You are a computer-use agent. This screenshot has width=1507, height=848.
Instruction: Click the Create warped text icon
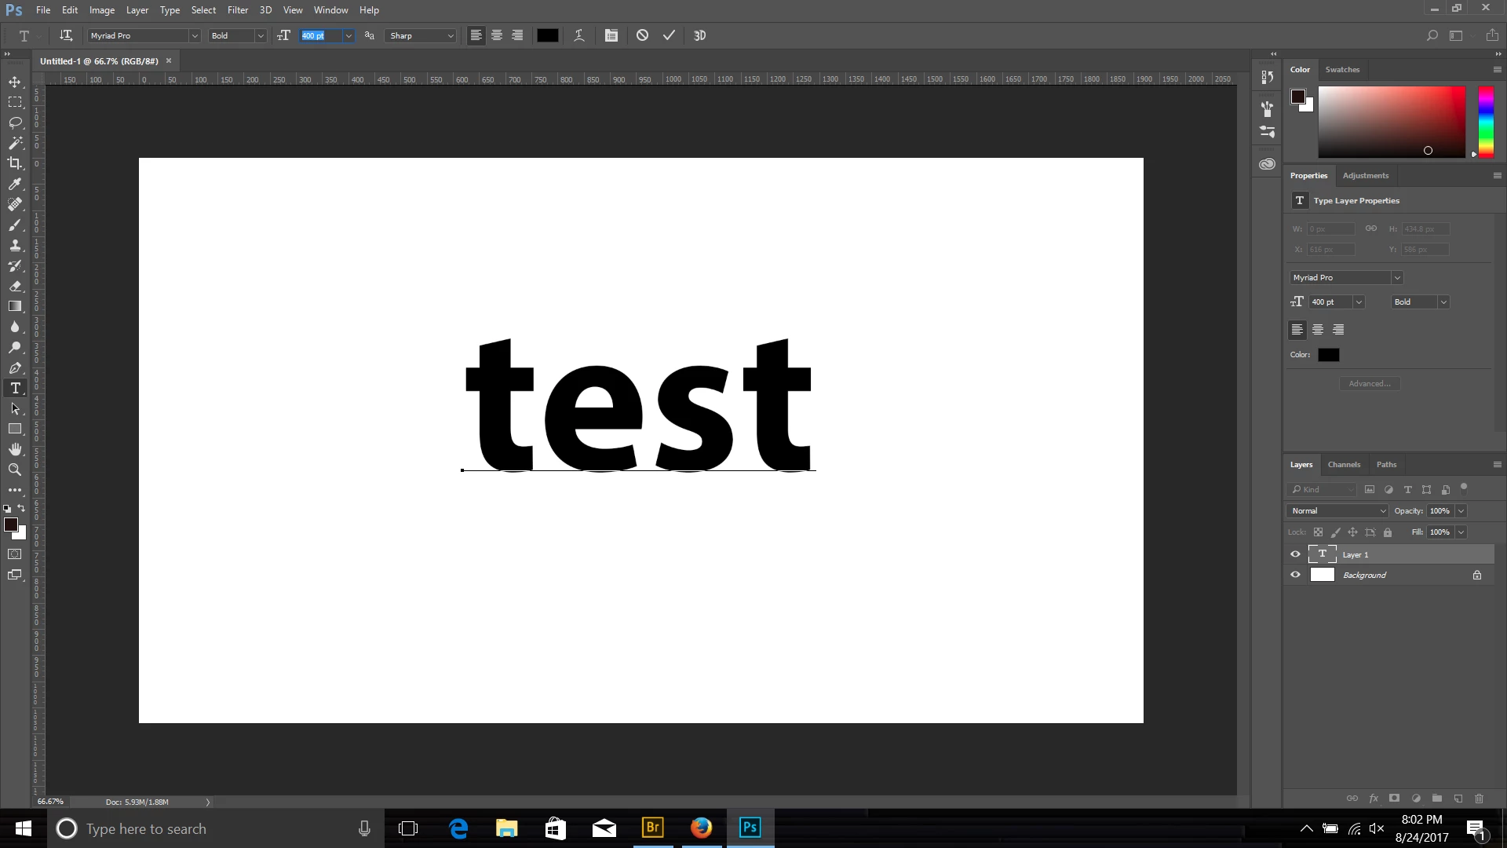coord(579,35)
